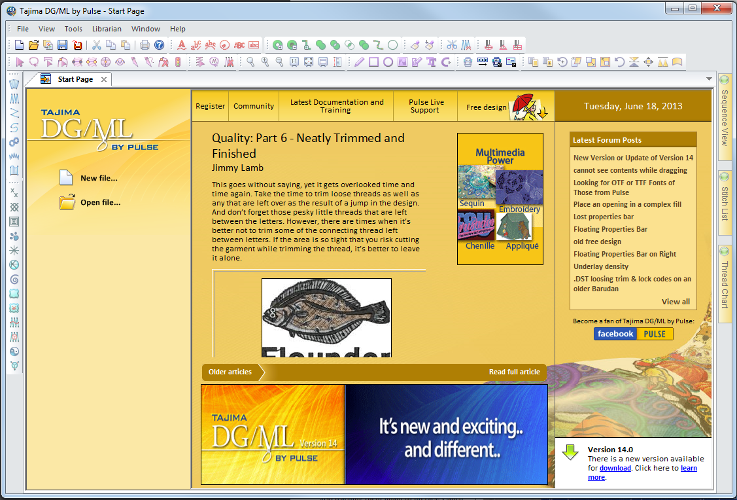Select the purple rectangle shape tool
Viewport: 737px width, 500px height.
373,62
